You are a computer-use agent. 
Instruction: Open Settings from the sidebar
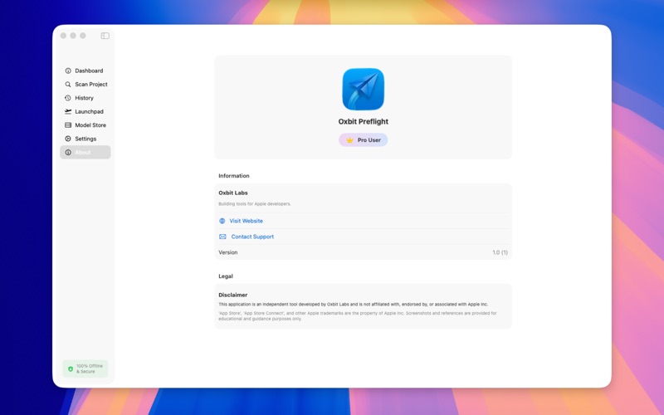(x=85, y=139)
